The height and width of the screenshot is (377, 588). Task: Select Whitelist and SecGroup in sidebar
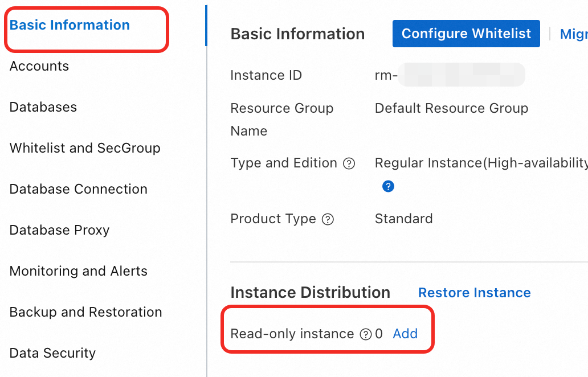coord(85,148)
